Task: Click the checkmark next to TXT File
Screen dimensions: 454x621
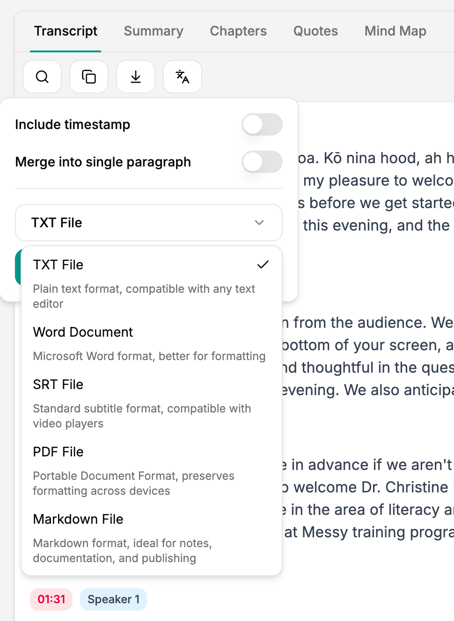Action: tap(263, 265)
